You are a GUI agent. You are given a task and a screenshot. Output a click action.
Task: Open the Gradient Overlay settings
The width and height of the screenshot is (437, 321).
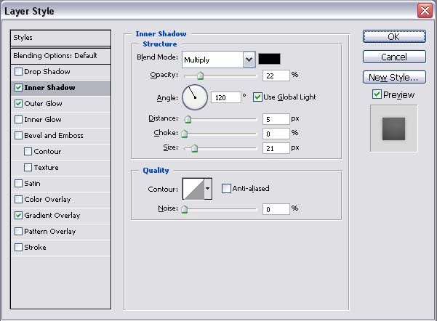[x=52, y=216]
